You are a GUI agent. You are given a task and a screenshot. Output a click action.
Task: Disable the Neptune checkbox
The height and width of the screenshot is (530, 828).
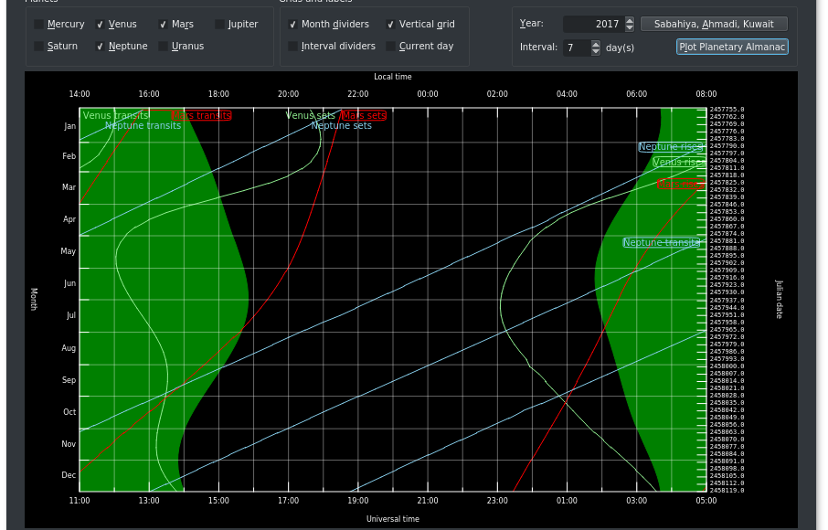coord(101,47)
